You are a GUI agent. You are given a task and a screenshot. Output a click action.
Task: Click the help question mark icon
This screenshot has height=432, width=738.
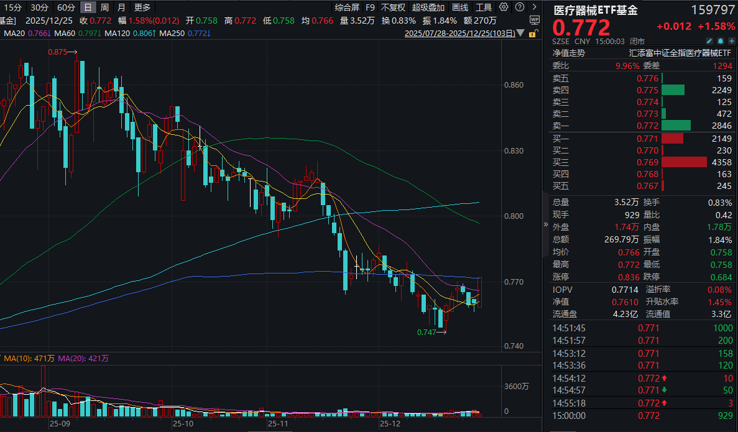click(520, 7)
